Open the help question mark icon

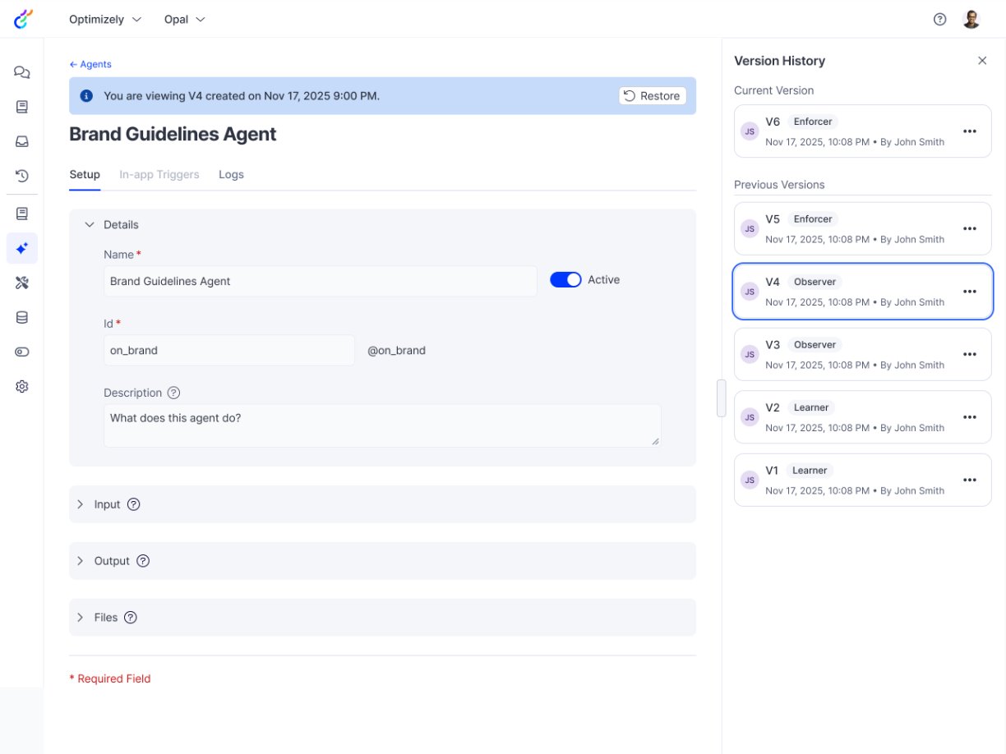coord(939,18)
